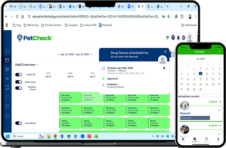Click the browser address bar URL
Viewport: 226px width, 148px height.
point(96,17)
